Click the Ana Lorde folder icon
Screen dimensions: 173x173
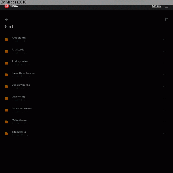(x=7, y=51)
